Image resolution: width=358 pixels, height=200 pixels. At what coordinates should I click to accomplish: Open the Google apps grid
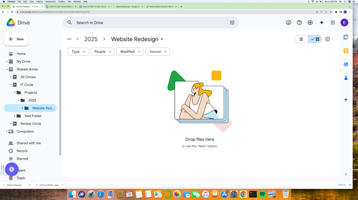click(x=332, y=23)
